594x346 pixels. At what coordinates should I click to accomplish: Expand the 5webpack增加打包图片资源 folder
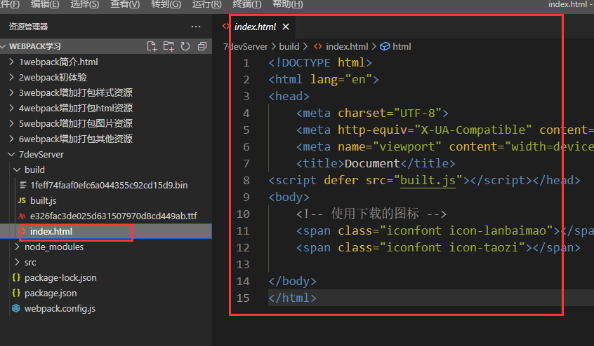pos(11,123)
